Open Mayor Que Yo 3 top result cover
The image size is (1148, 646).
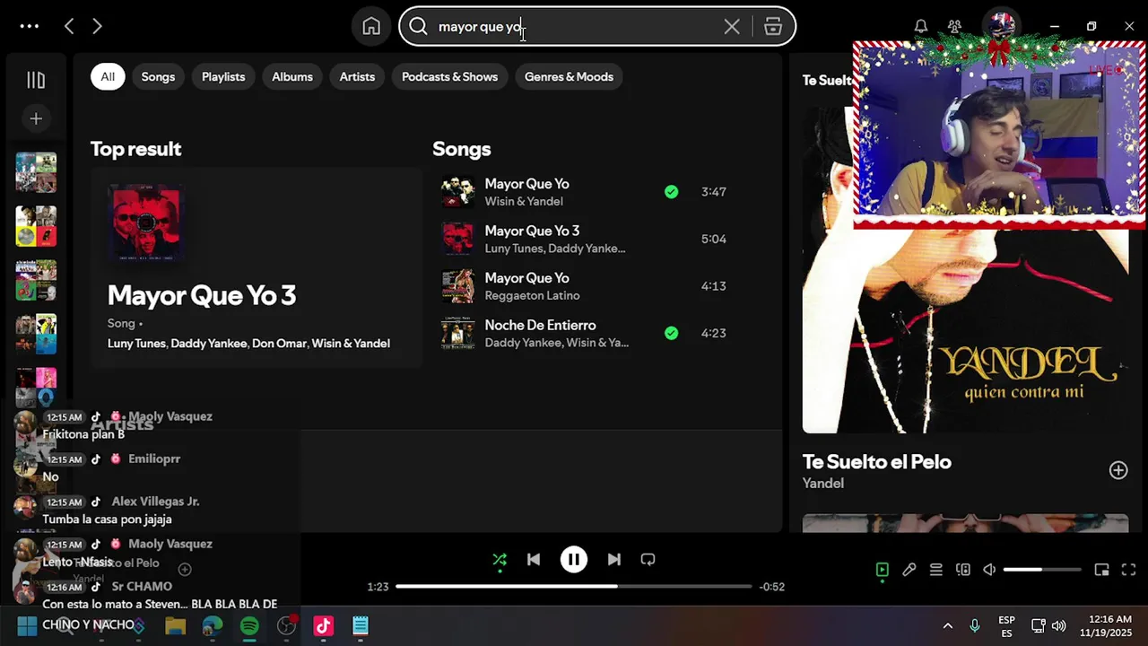(x=145, y=223)
